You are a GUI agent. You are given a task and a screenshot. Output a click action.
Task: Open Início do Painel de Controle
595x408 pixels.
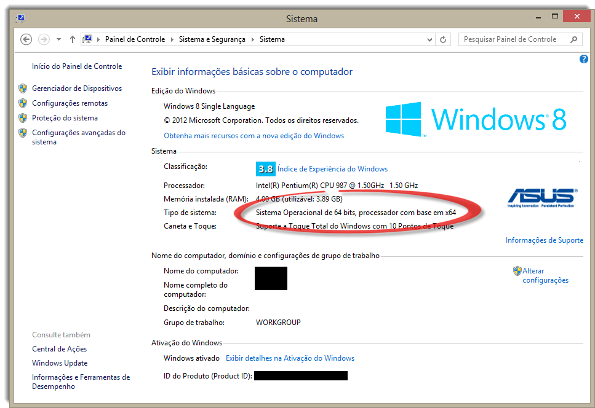tap(77, 66)
